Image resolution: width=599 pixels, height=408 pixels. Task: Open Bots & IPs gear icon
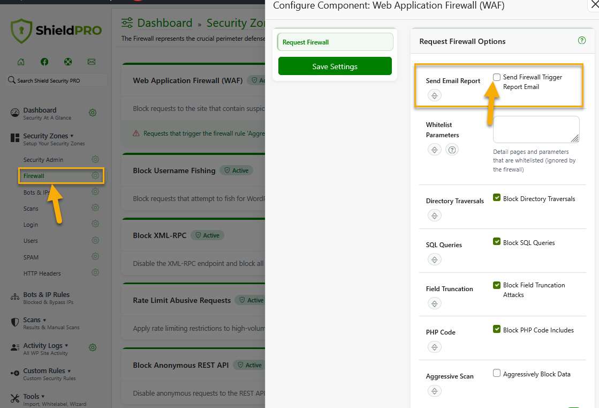tap(95, 191)
